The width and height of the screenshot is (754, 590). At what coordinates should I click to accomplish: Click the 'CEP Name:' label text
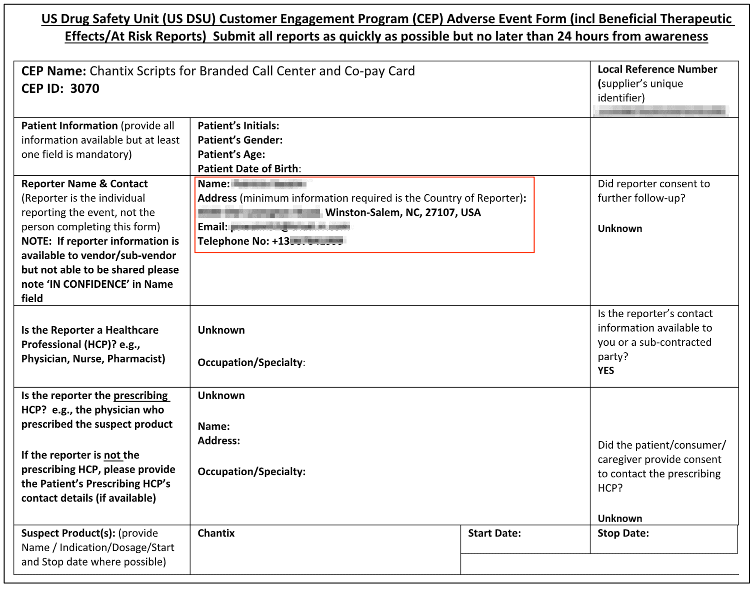click(x=53, y=71)
